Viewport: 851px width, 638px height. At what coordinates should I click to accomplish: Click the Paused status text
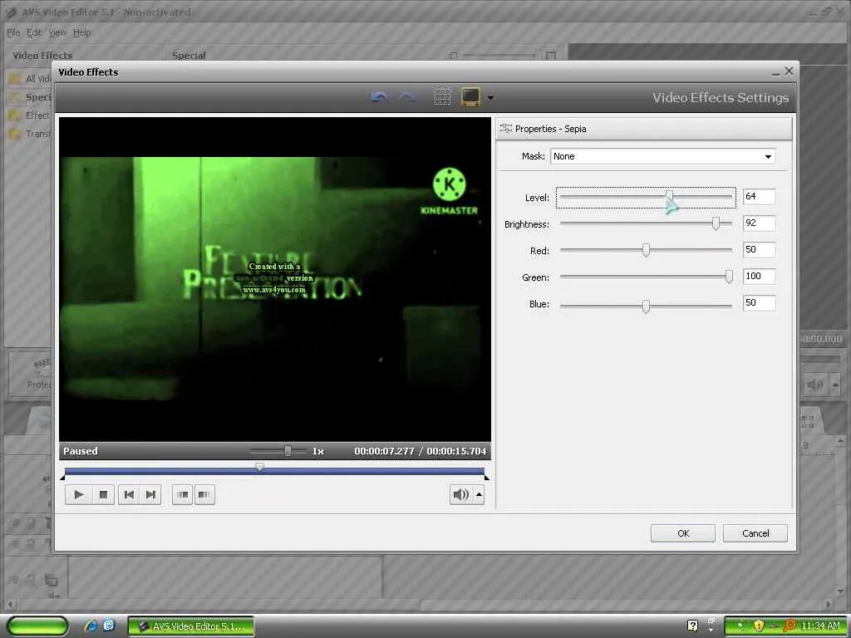(81, 451)
